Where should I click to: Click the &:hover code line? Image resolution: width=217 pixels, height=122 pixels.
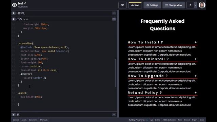(x=26, y=74)
